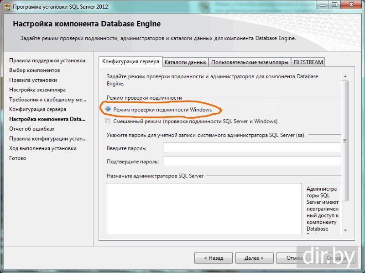Screen dimensions: 365x273
Task: Click the Подтвердите пароль input field
Action: 252,161
